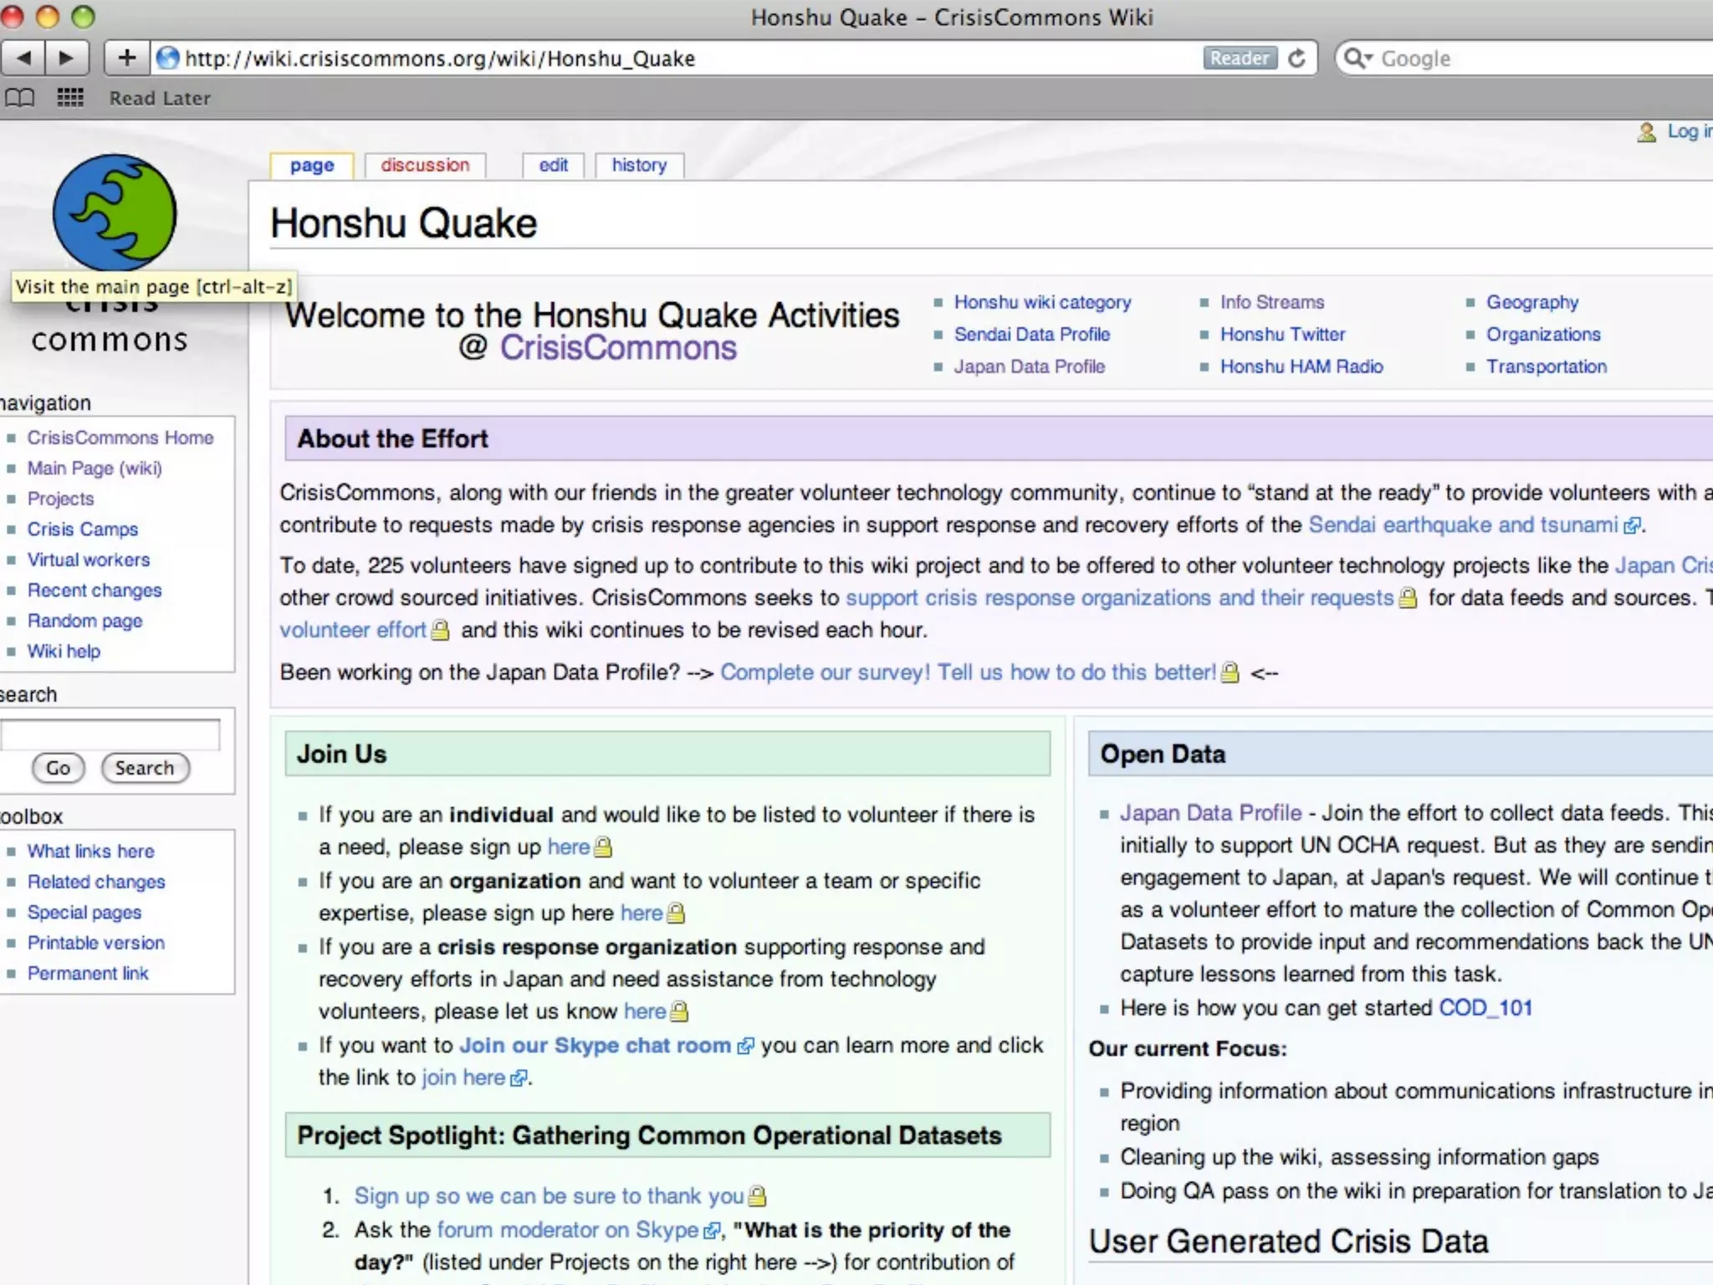Click the browser back arrow button
This screenshot has height=1285, width=1713.
click(x=23, y=58)
